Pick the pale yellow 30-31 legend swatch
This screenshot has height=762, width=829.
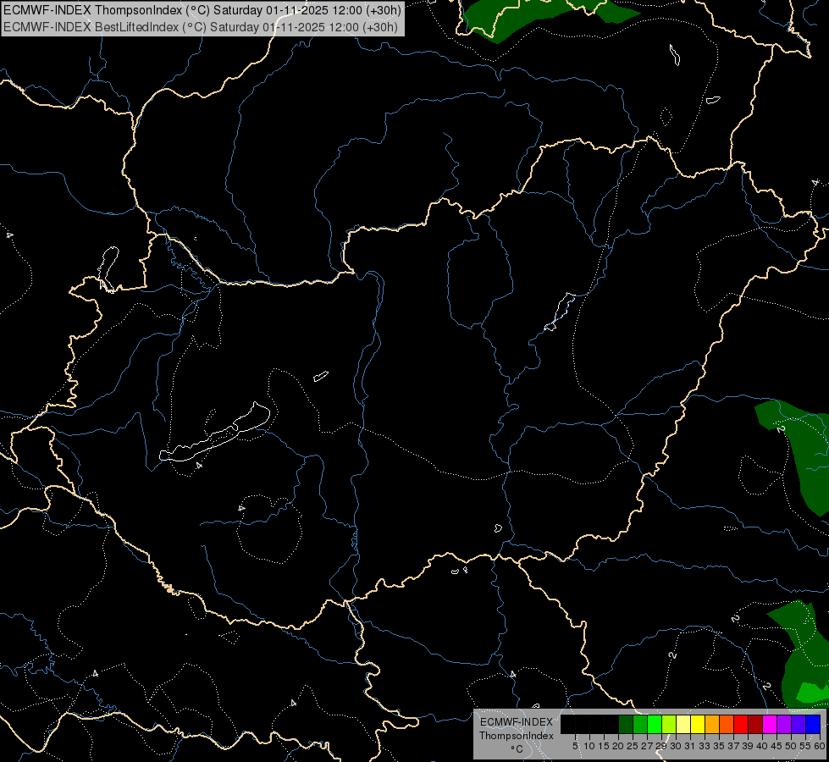coord(683,724)
